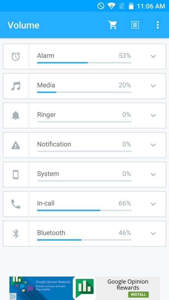The width and height of the screenshot is (169, 300).
Task: Expand the Ringer volume options chevron
Action: point(153,115)
